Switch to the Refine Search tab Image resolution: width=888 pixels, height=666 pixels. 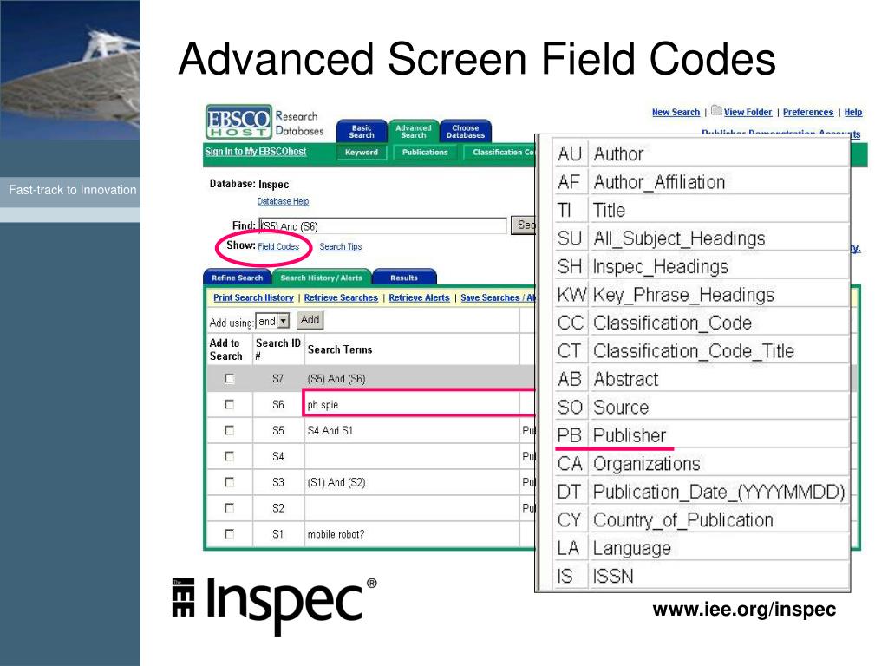click(x=237, y=277)
